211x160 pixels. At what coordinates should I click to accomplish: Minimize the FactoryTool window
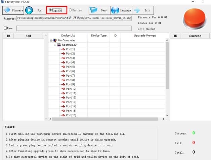(x=193, y=2)
